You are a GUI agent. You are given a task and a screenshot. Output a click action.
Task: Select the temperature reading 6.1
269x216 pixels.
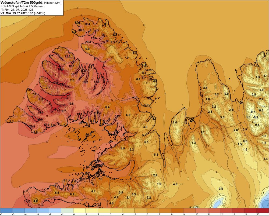138,79
